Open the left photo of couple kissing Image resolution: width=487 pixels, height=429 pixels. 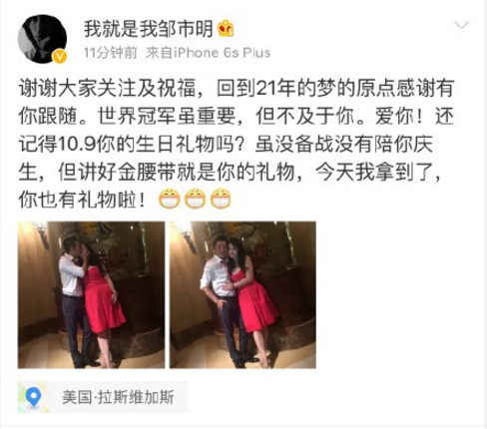pyautogui.click(x=91, y=295)
